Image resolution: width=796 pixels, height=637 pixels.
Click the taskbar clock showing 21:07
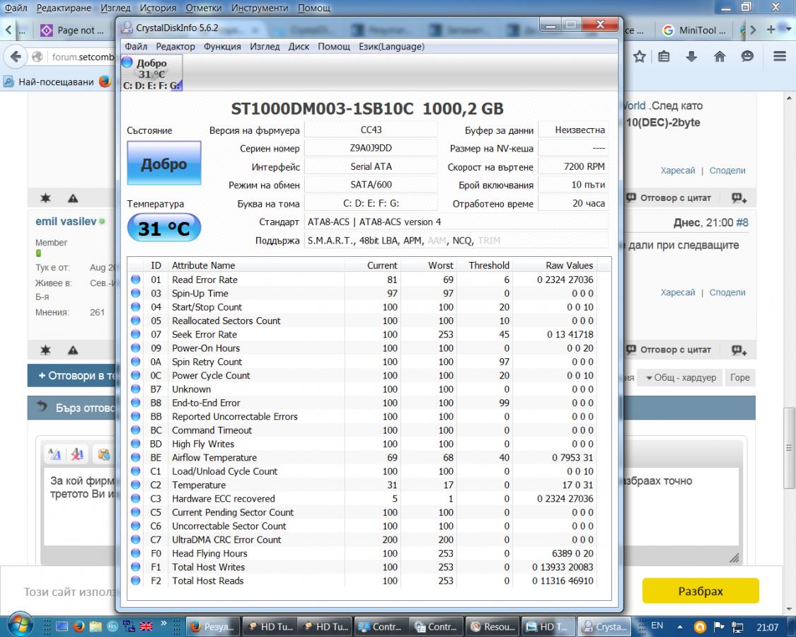point(768,627)
